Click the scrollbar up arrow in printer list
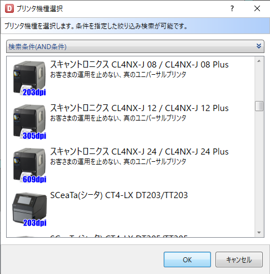Image resolution: width=270 pixels, height=274 pixels. (259, 61)
